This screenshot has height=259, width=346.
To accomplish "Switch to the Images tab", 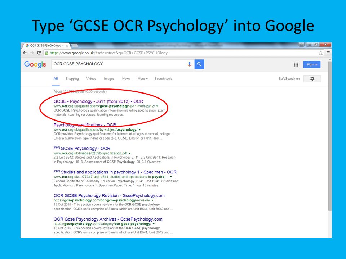I will [x=109, y=79].
